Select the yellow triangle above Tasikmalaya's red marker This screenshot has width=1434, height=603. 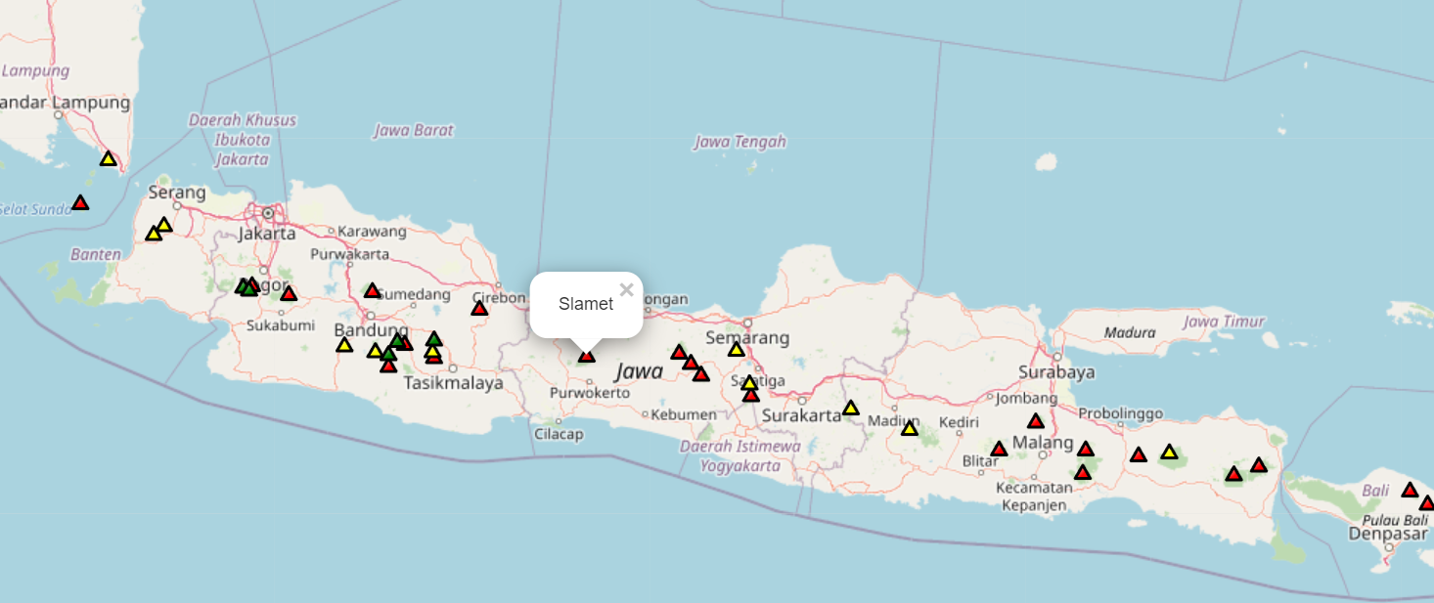(x=433, y=351)
